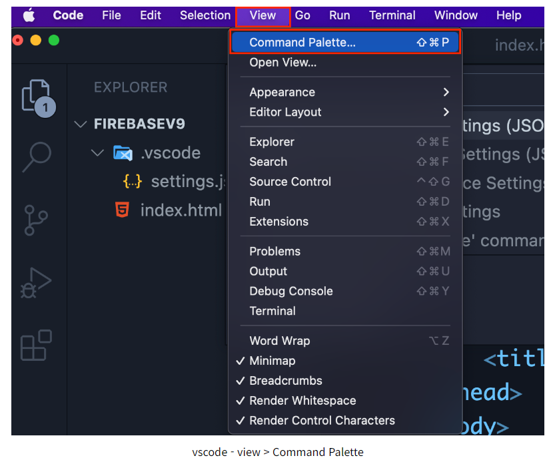
Task: Open the Code application menu
Action: click(x=68, y=15)
